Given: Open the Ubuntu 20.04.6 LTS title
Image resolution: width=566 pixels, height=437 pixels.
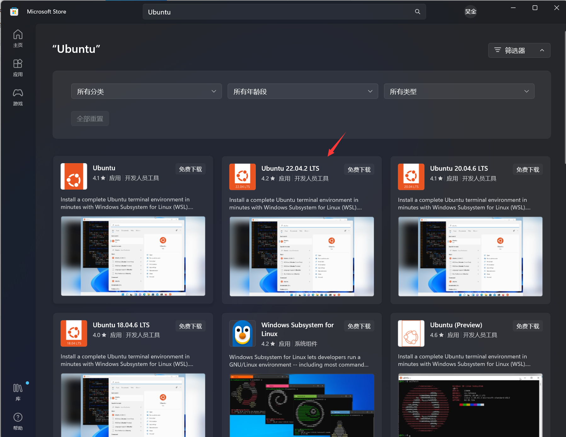Looking at the screenshot, I should click(x=459, y=169).
